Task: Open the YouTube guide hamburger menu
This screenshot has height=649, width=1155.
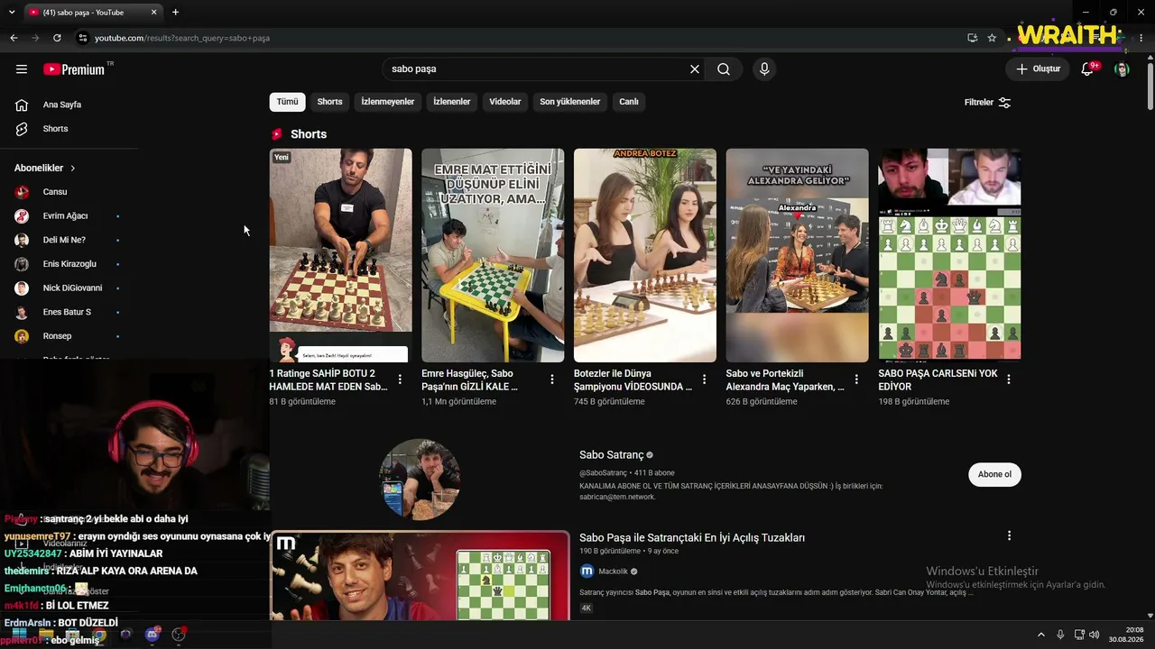Action: tap(22, 69)
